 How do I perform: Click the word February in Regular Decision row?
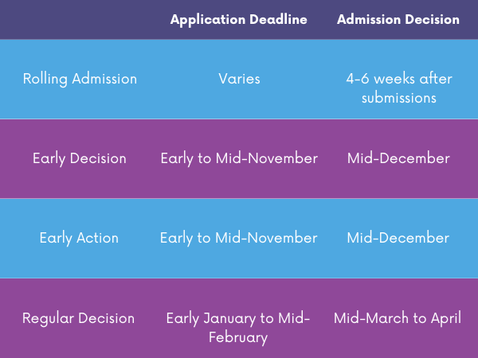point(238,338)
